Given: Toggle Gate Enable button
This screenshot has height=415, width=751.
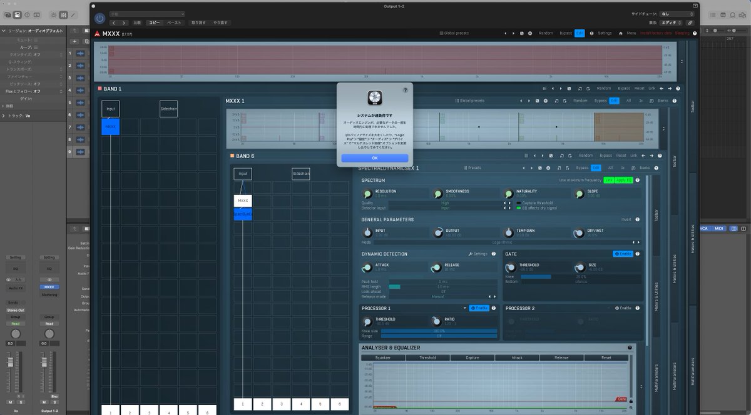Looking at the screenshot, I should coord(623,254).
